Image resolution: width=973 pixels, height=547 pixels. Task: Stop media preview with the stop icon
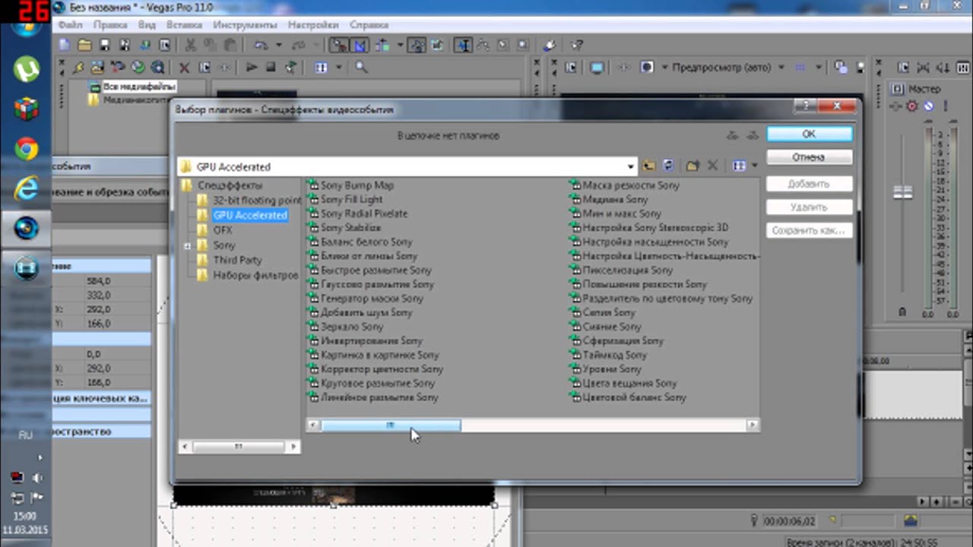(x=271, y=68)
